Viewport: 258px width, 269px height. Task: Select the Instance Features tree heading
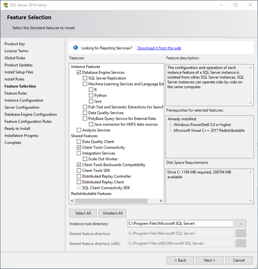coord(86,67)
